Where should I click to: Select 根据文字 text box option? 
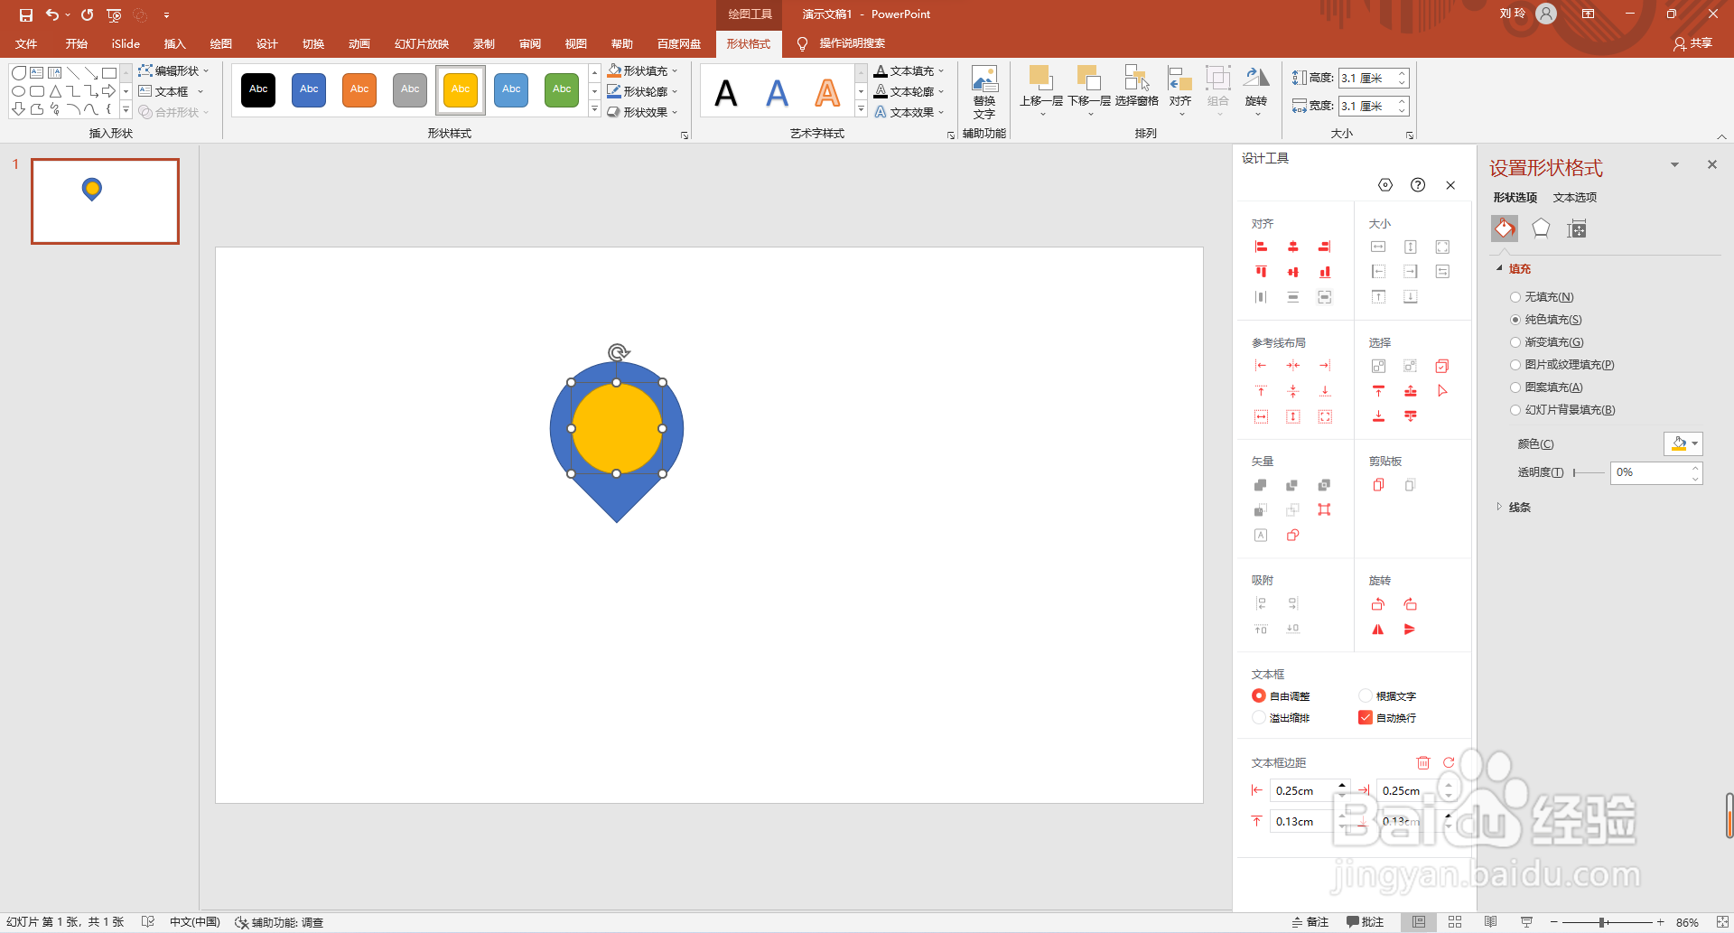(1387, 696)
